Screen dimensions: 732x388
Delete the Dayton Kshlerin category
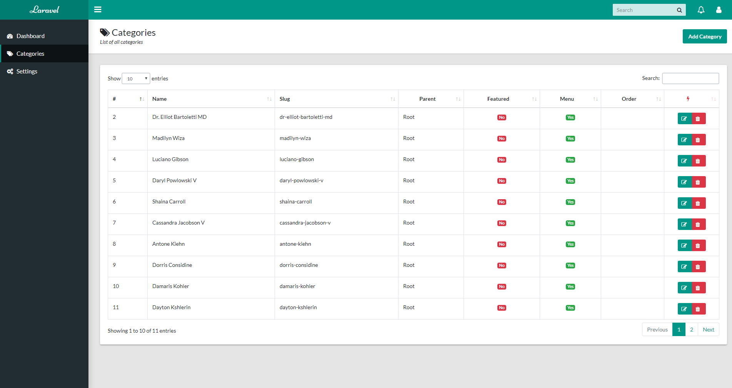pyautogui.click(x=698, y=308)
